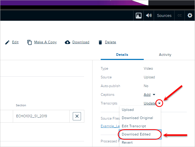Select the Details tab
Viewport: 195px width, 147px height.
point(122,55)
